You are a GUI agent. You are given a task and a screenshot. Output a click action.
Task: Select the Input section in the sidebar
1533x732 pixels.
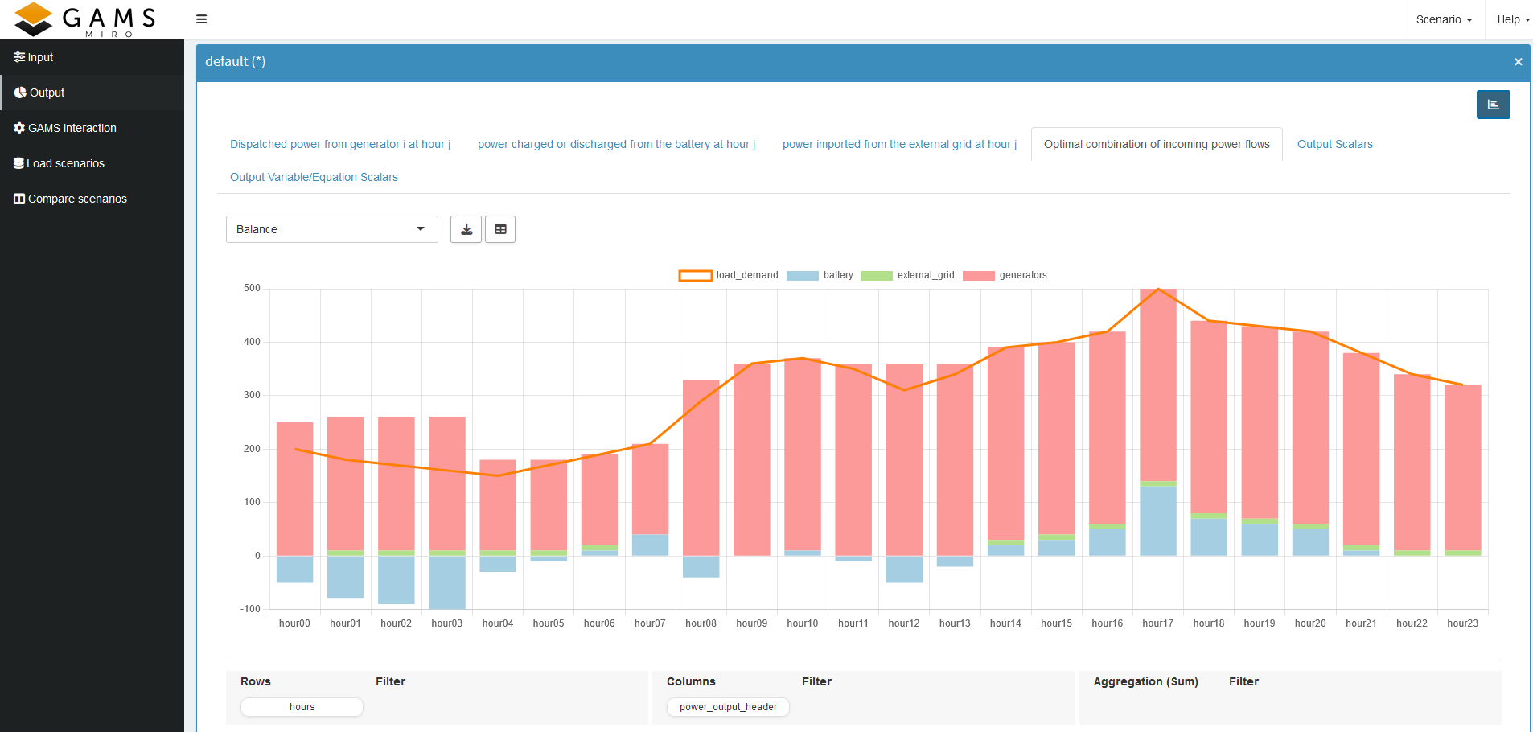tap(38, 56)
